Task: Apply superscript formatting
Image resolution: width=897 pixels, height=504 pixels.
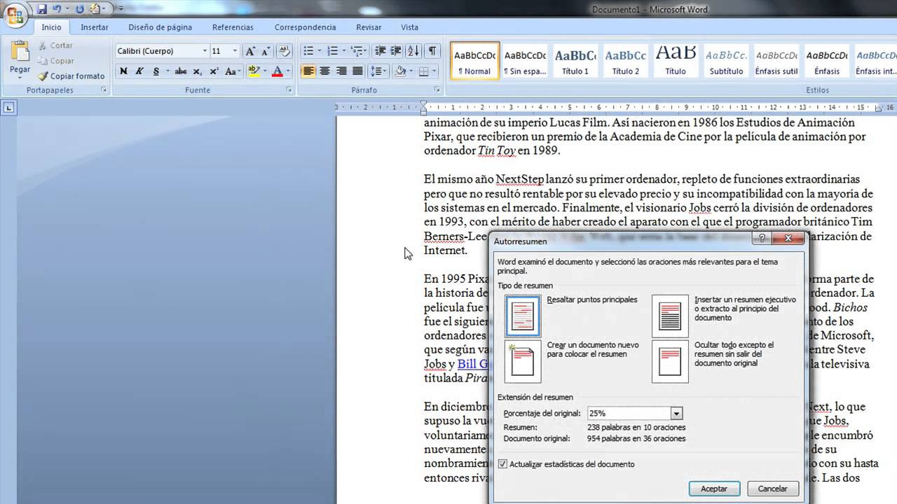Action: point(214,71)
